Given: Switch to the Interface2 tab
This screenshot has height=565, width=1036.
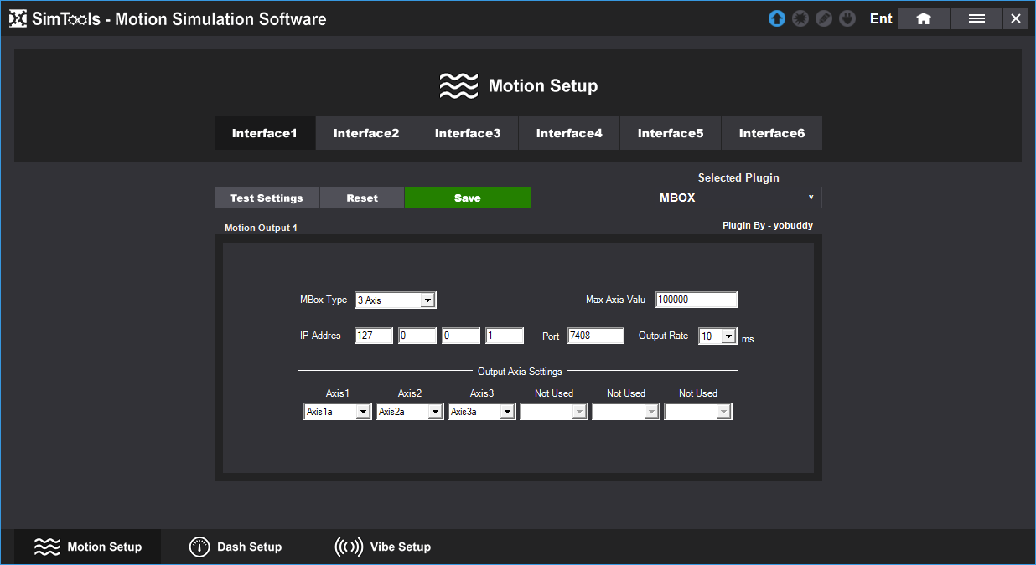Looking at the screenshot, I should pos(366,133).
